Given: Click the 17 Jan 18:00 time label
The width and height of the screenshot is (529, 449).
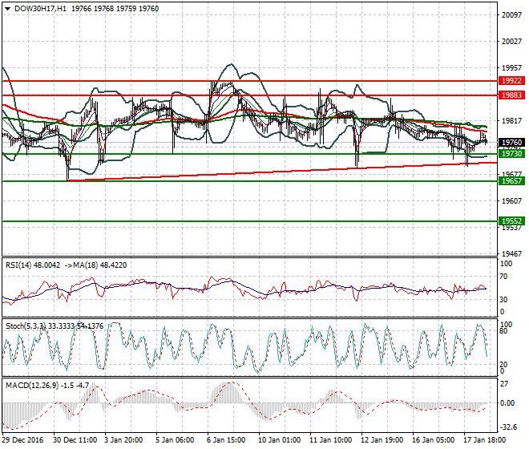Looking at the screenshot, I should click(484, 440).
